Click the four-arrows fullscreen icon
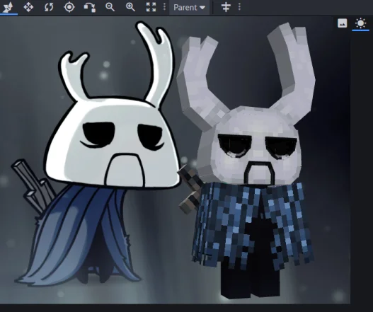The height and width of the screenshot is (312, 373). tap(151, 7)
